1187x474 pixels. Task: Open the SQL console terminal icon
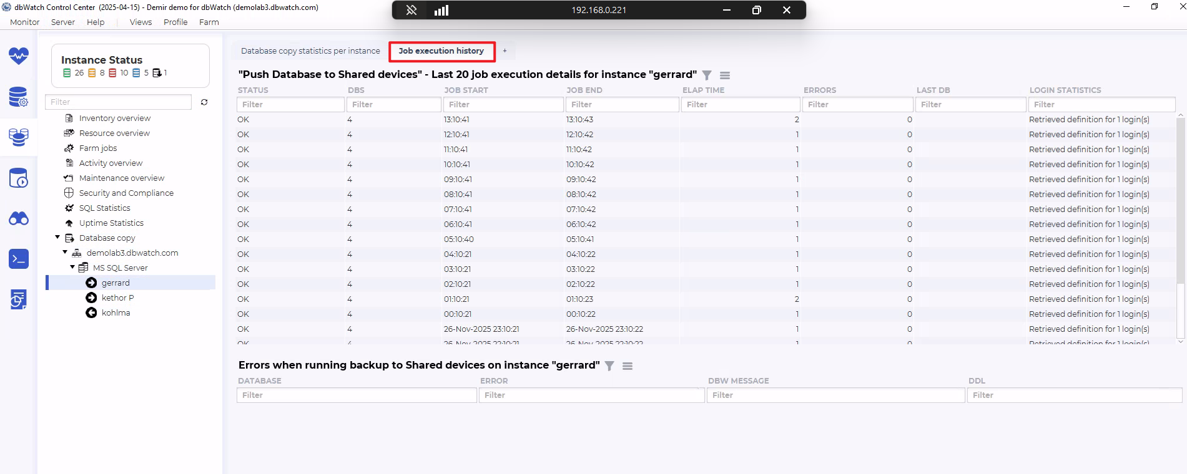pos(19,259)
